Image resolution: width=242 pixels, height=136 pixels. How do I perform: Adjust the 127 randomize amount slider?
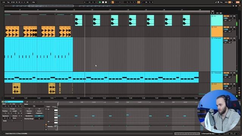tap(39, 116)
